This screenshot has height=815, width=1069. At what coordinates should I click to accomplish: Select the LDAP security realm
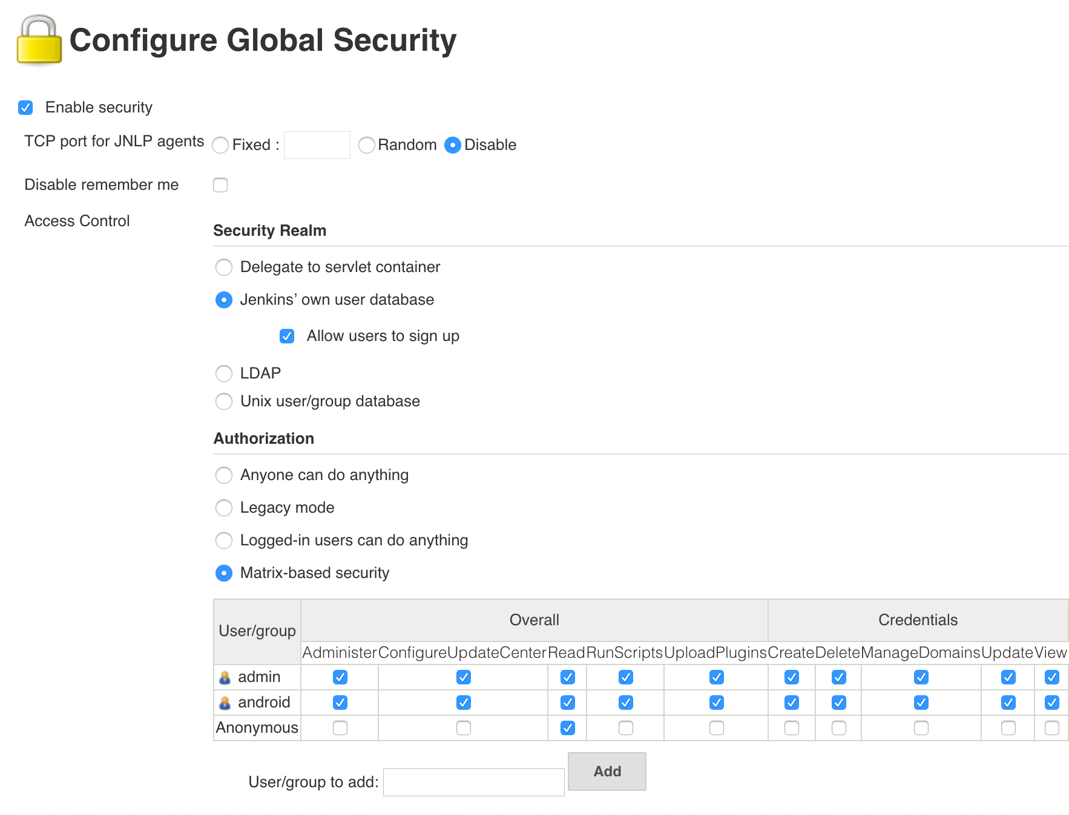click(224, 374)
